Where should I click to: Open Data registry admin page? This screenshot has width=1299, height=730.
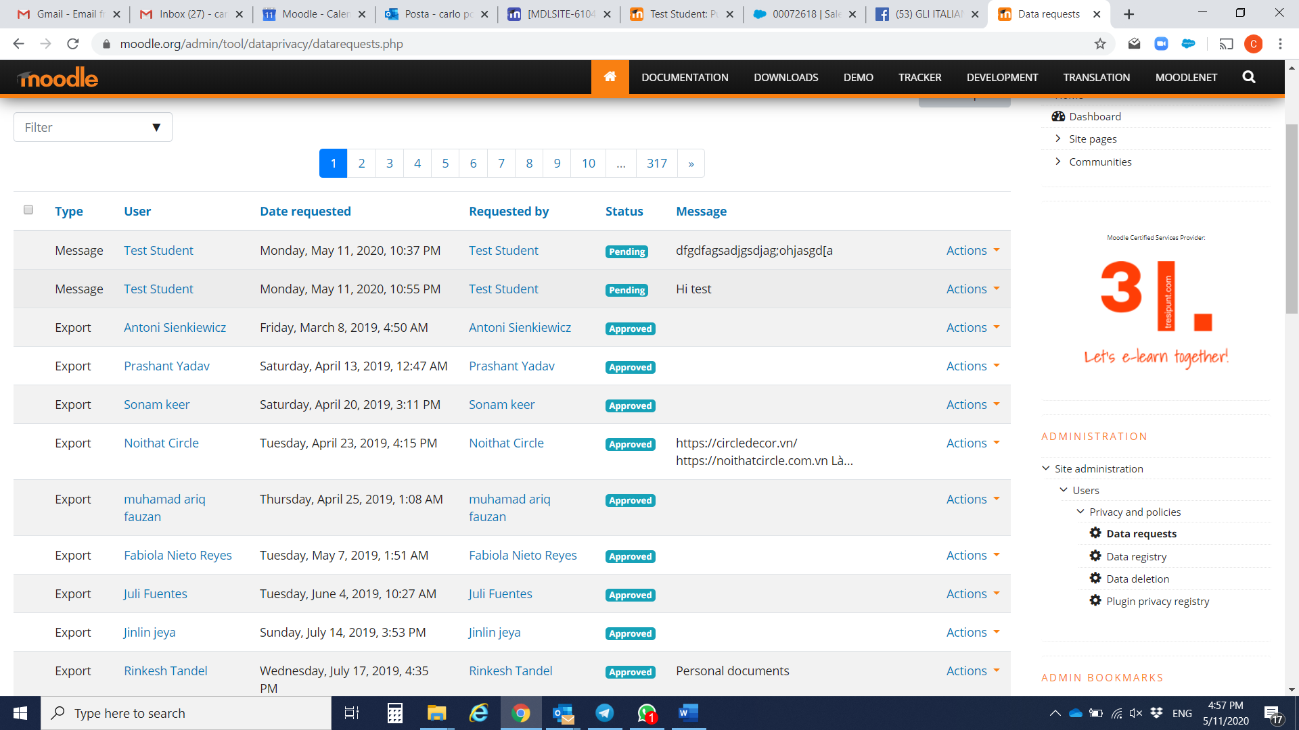1136,556
